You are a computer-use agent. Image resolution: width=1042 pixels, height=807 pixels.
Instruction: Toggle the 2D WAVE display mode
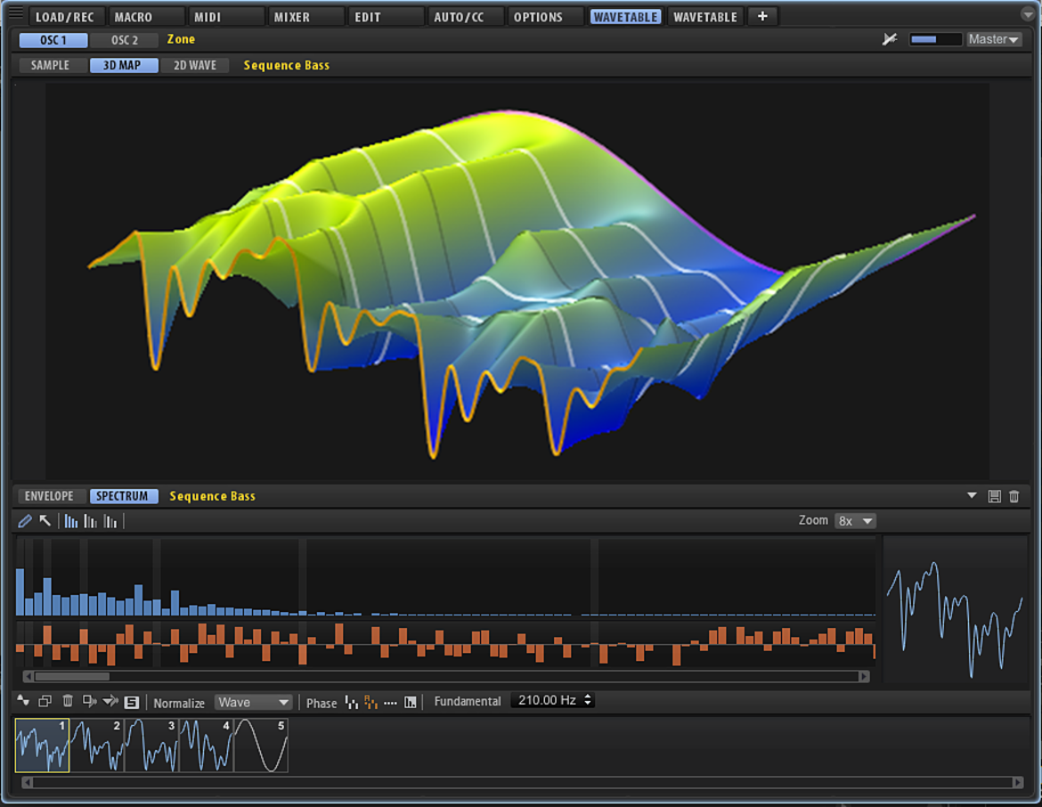[195, 65]
